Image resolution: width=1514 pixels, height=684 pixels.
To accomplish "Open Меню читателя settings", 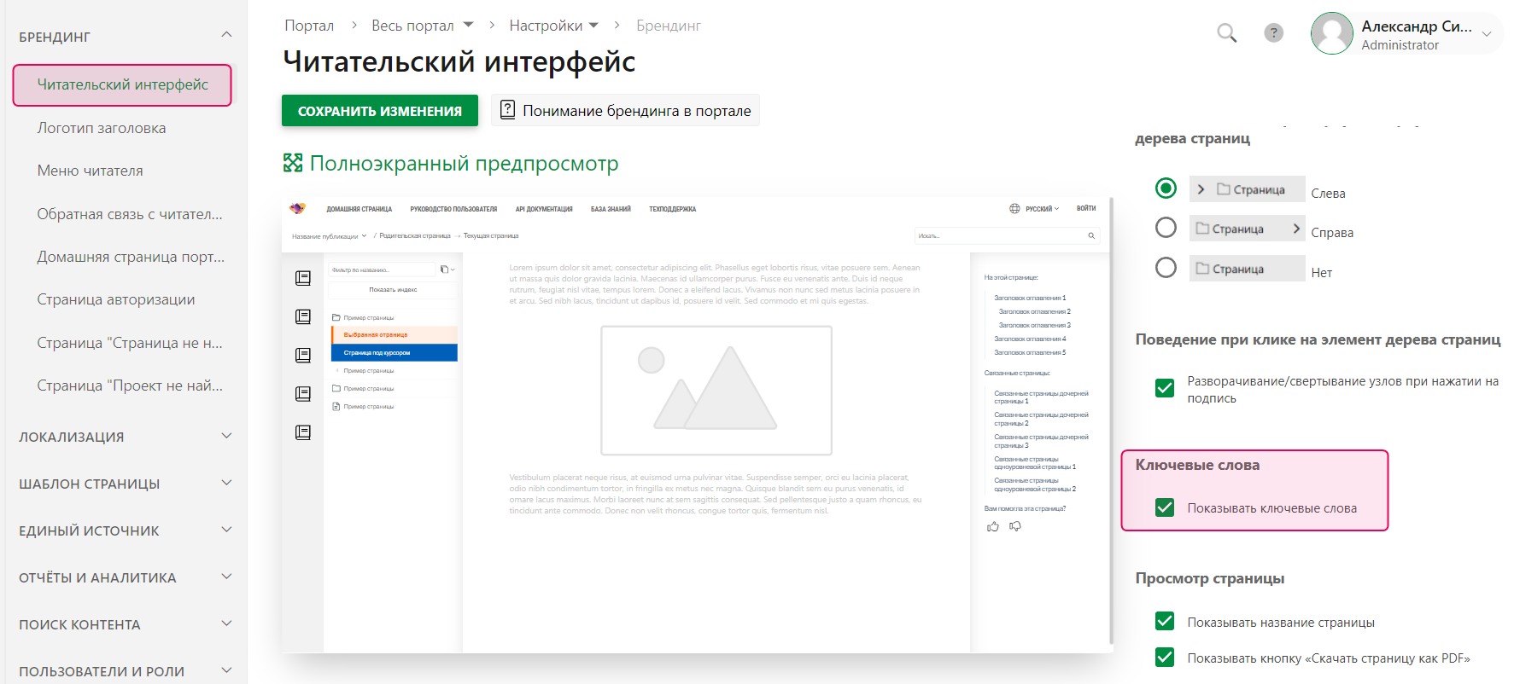I will 90,171.
